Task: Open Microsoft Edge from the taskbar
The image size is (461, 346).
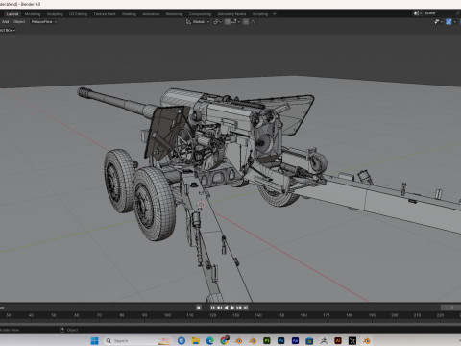Action: coord(210,341)
